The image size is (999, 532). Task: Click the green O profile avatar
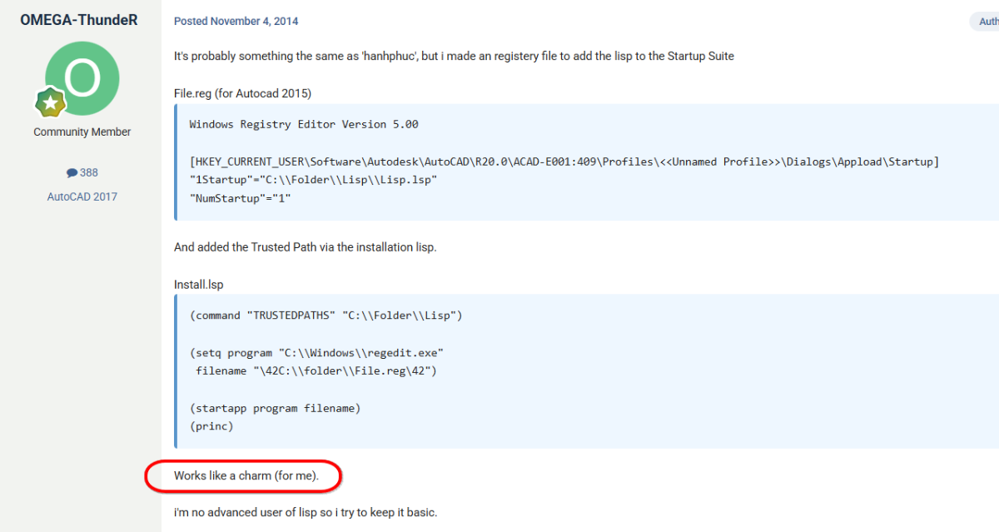(82, 78)
